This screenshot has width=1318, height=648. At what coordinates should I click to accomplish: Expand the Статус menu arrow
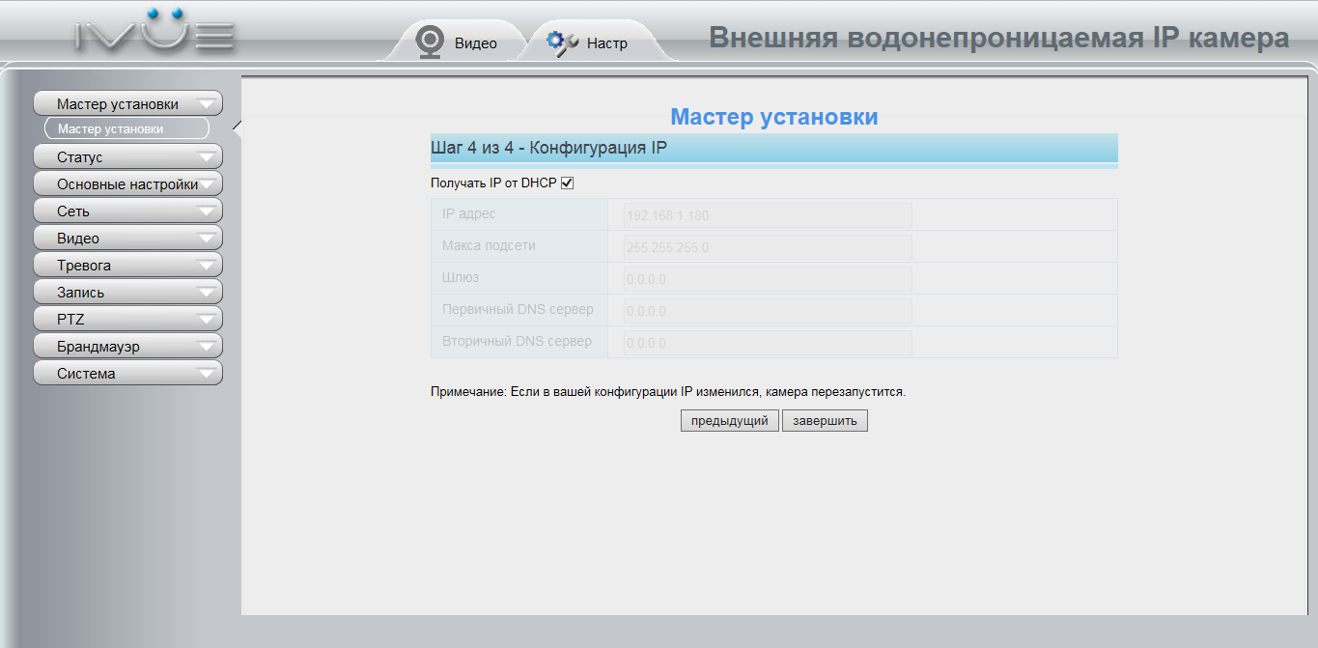pos(207,156)
